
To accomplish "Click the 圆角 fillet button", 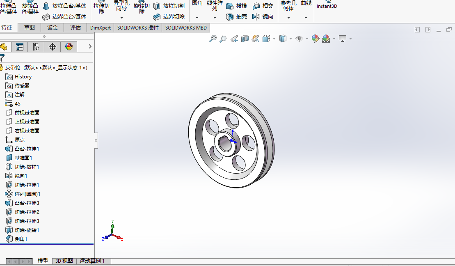I will [197, 3].
